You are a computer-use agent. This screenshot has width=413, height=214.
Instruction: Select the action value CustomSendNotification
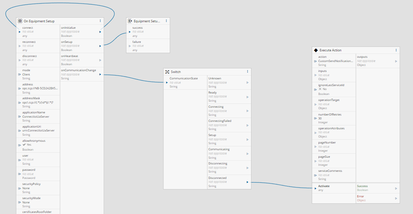336,61
